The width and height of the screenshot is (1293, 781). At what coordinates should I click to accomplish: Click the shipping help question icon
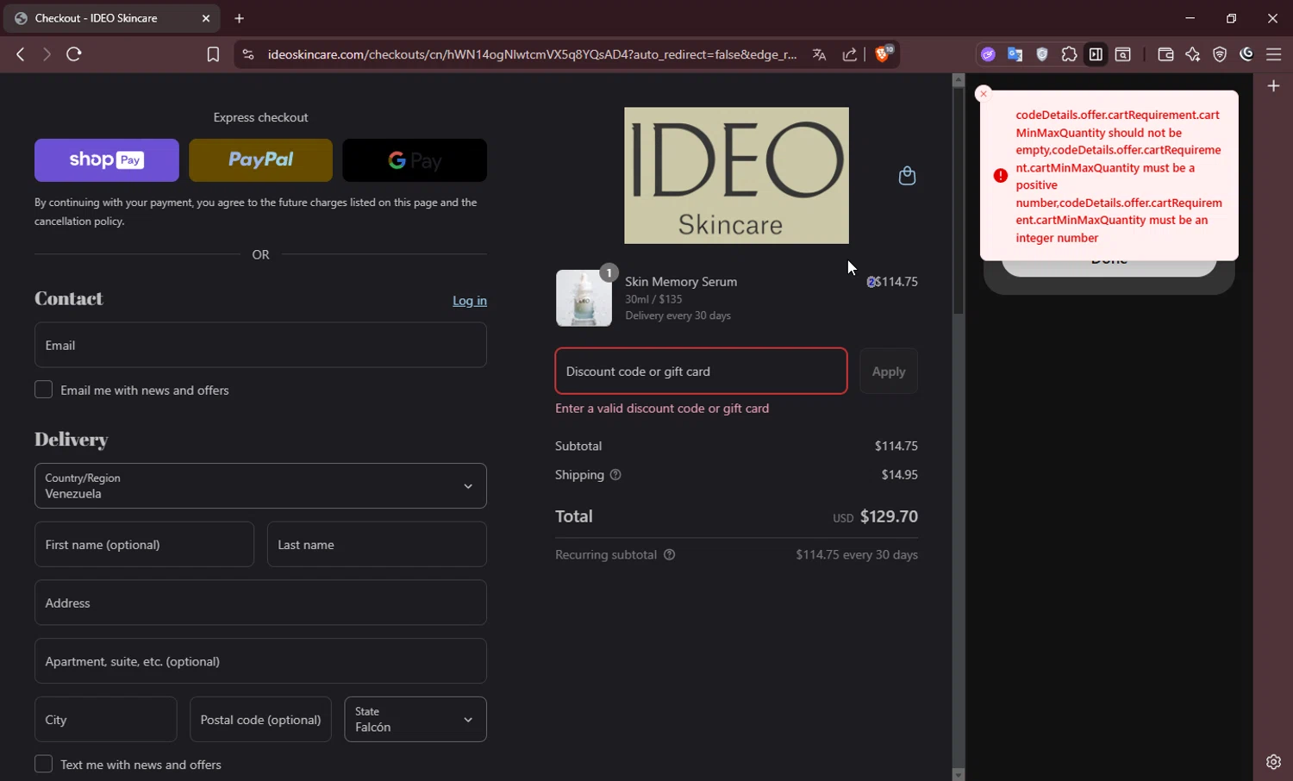click(615, 475)
